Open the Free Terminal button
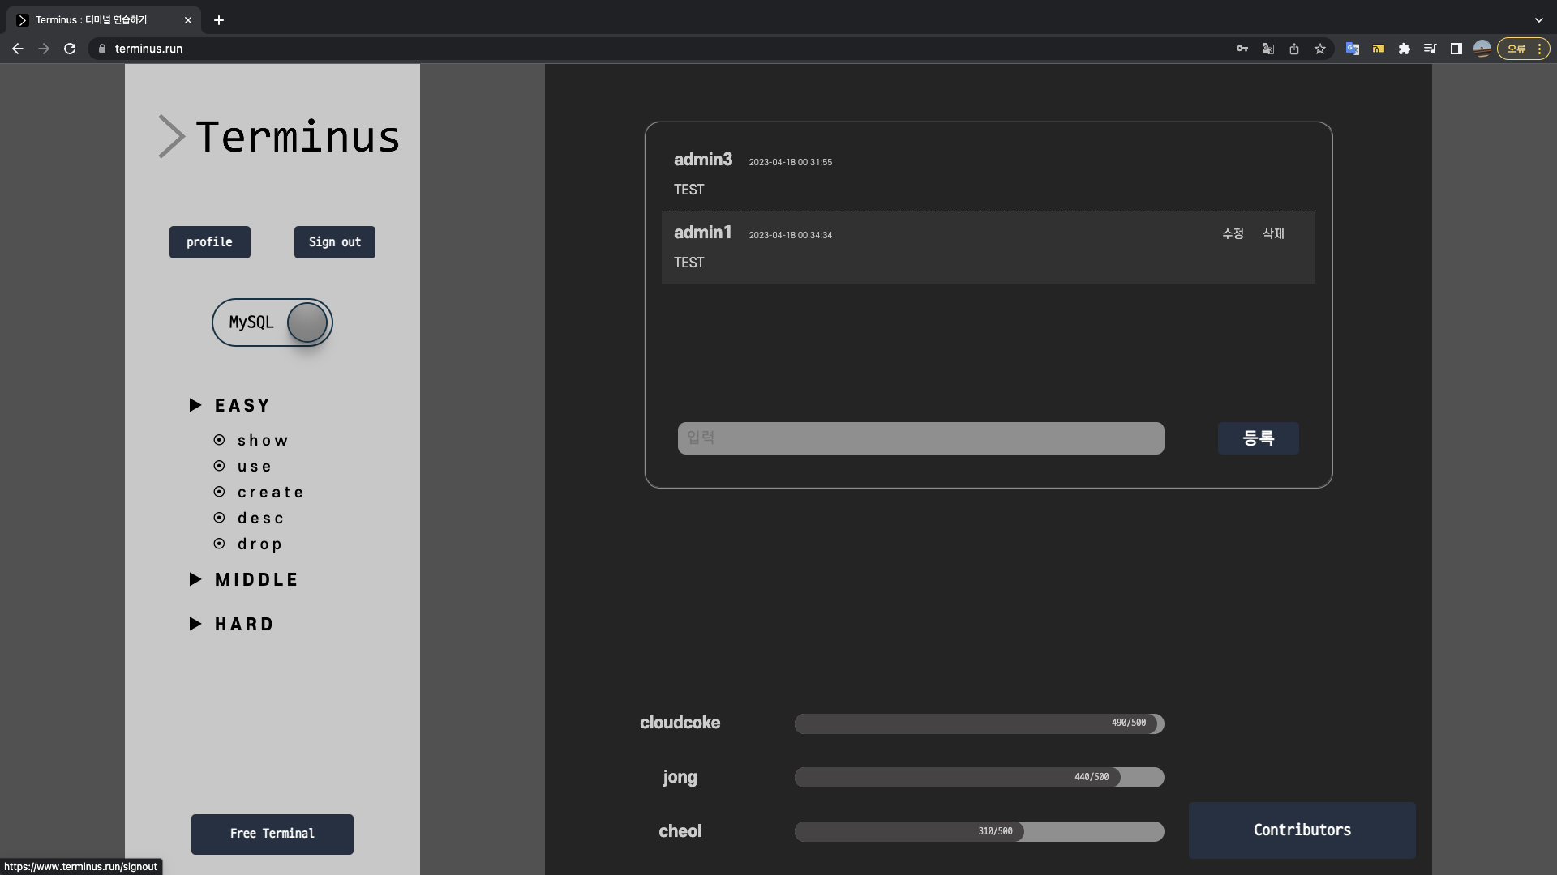1557x875 pixels. click(x=272, y=834)
